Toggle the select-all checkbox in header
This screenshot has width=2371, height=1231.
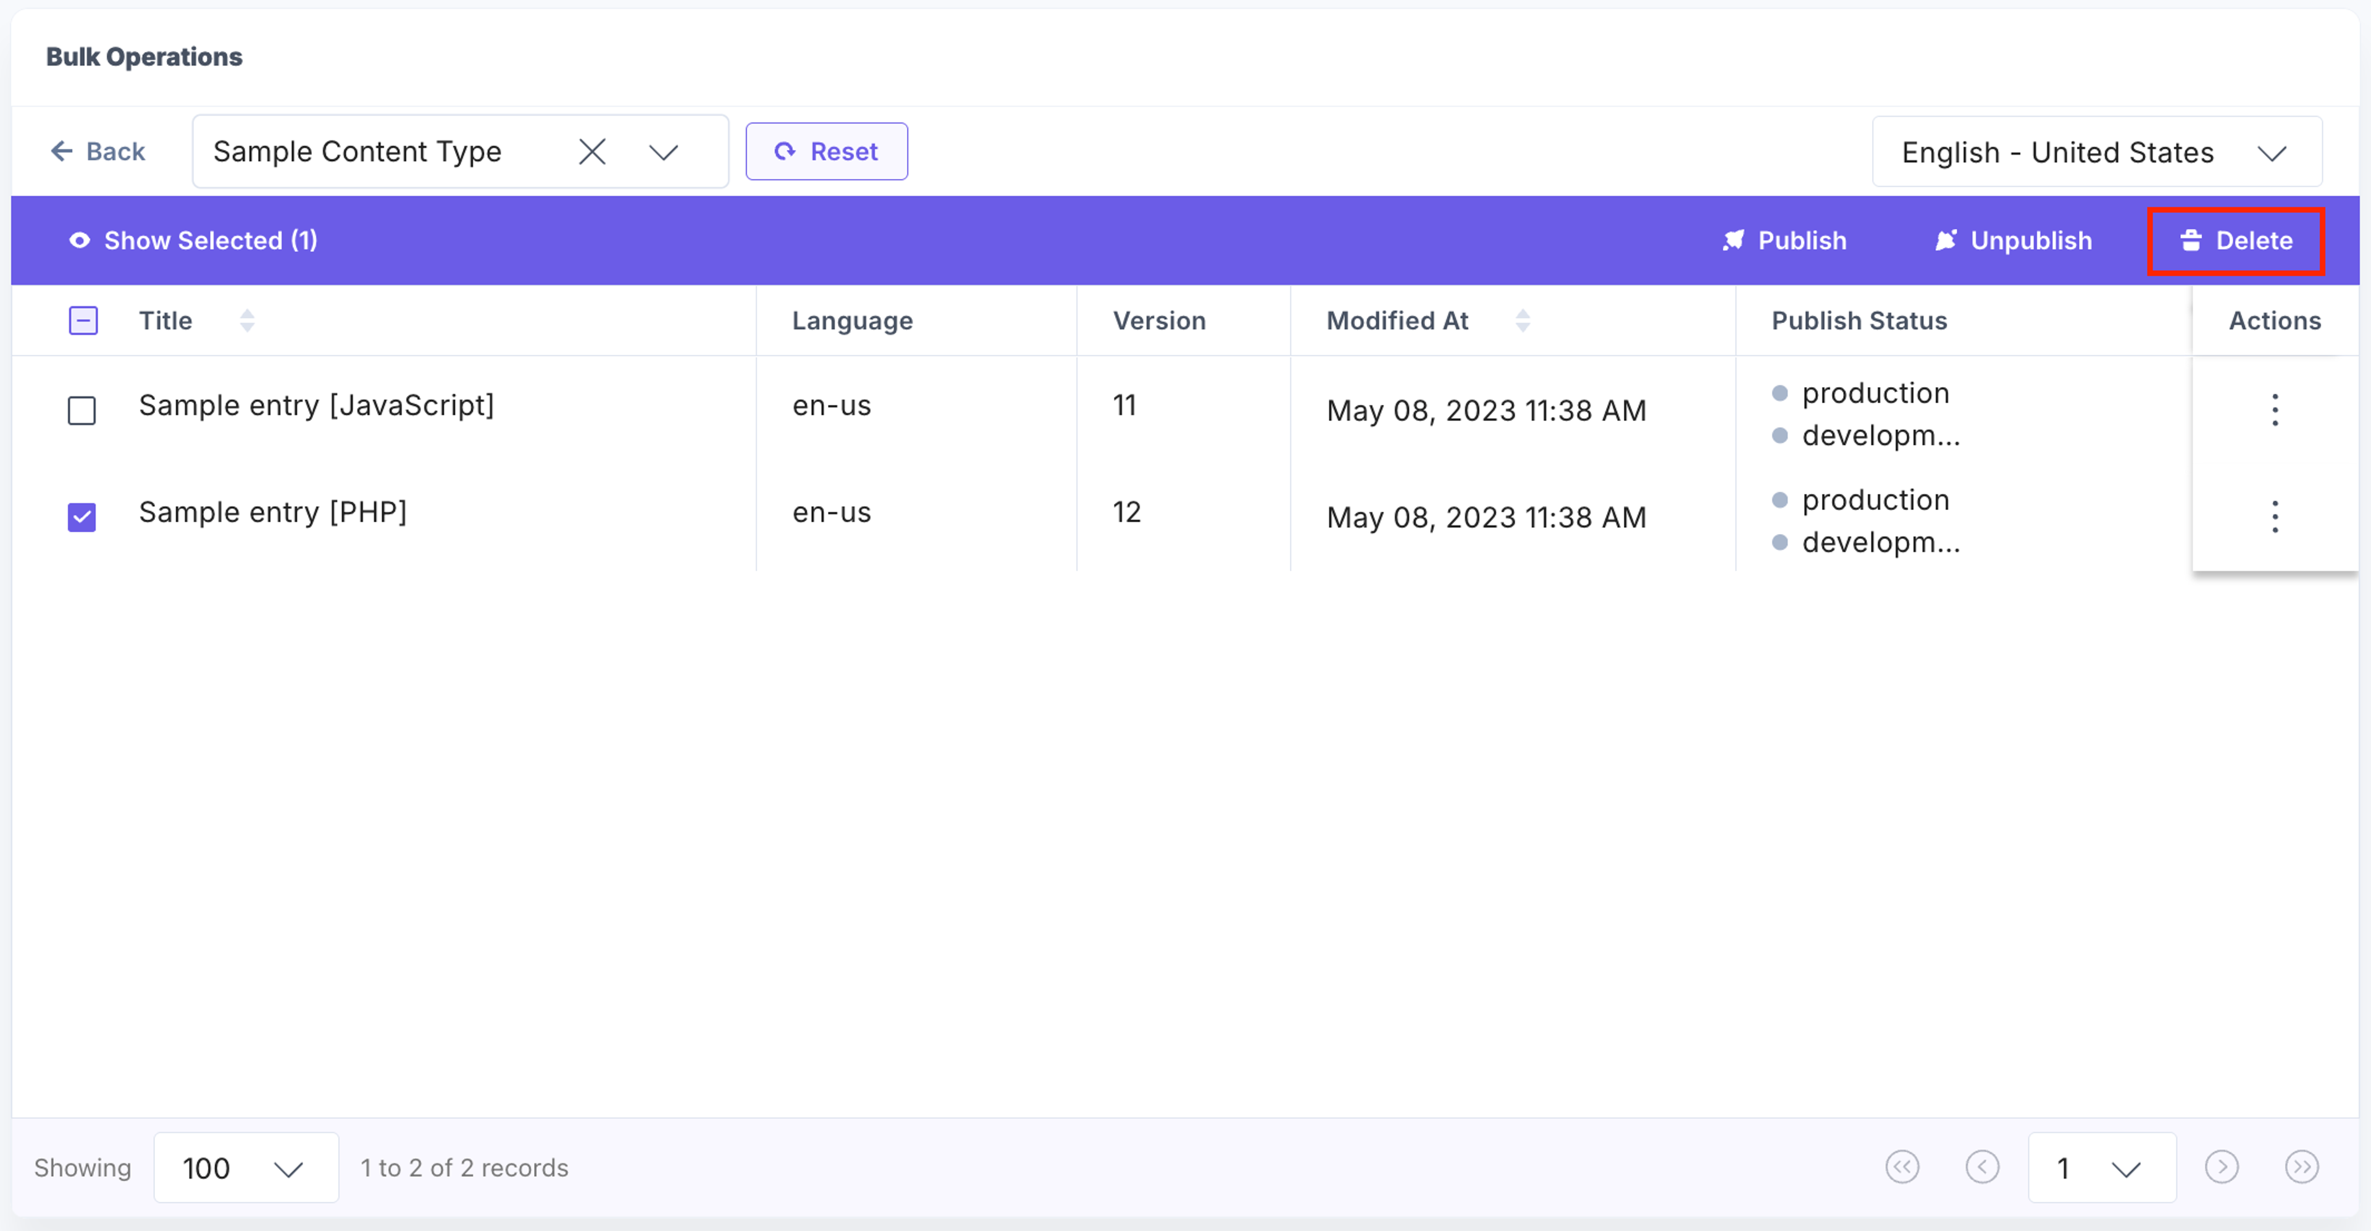pyautogui.click(x=83, y=320)
